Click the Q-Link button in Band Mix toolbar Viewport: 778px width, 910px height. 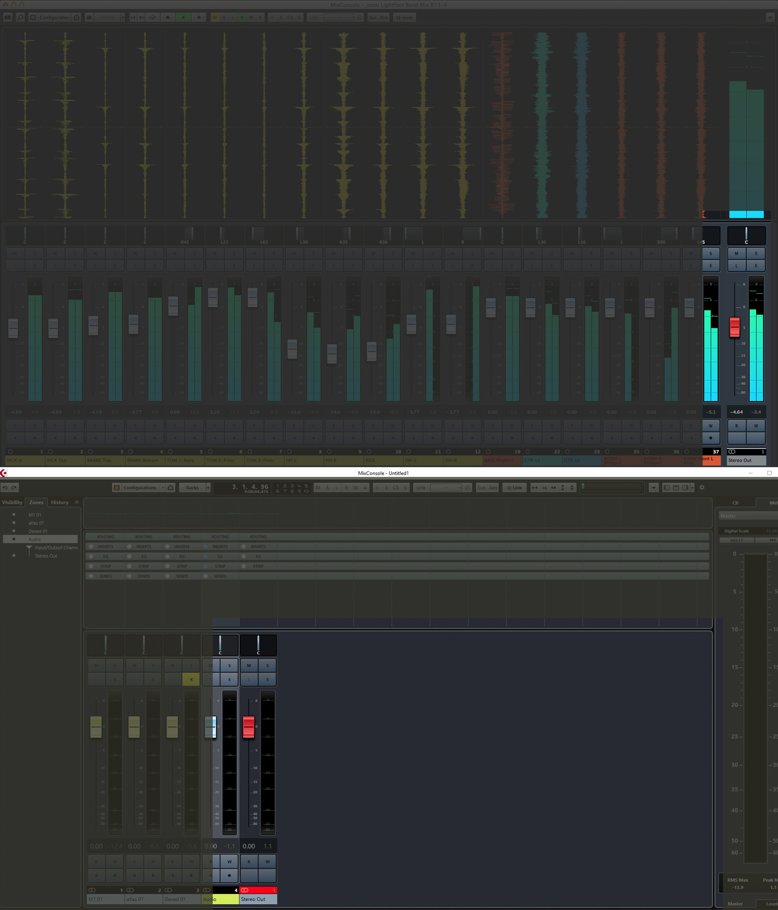click(x=404, y=17)
